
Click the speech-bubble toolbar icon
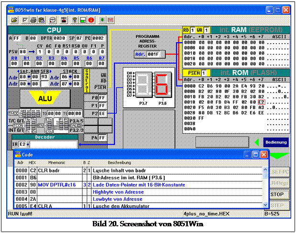coord(53,20)
